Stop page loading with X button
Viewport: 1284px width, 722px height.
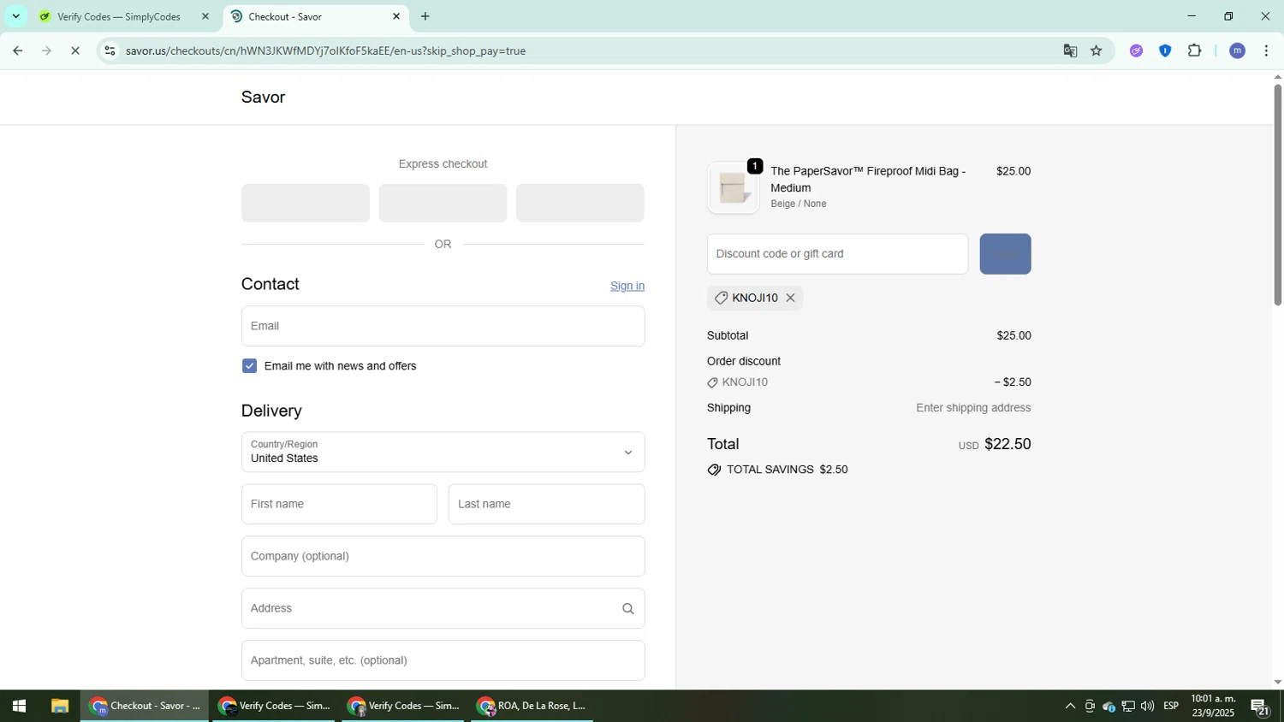[75, 50]
